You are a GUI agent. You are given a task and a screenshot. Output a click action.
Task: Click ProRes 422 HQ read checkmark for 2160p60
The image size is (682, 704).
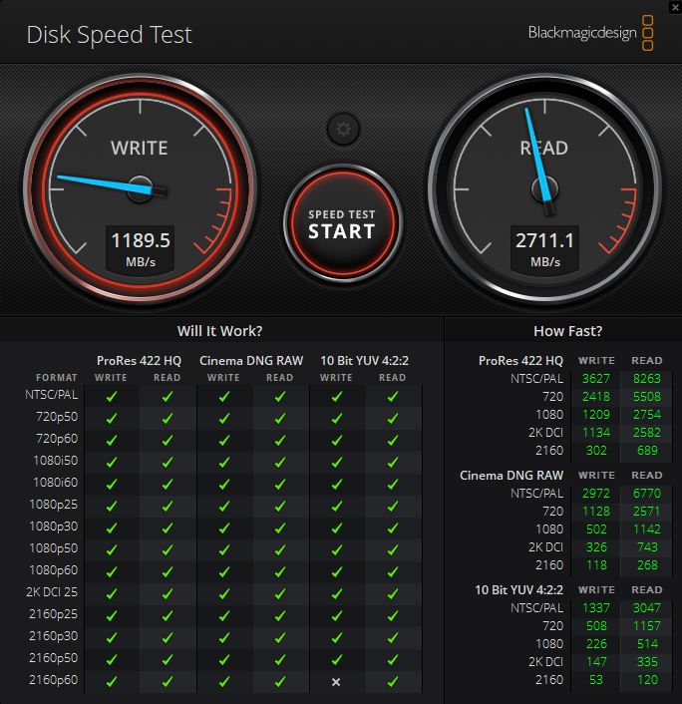168,681
